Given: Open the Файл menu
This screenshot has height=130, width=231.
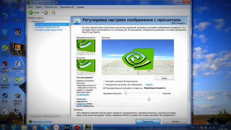Looking at the screenshot, I should 30,7.
